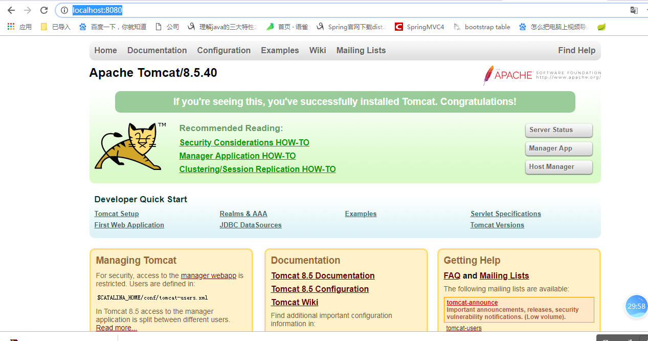Open the FAQ link
This screenshot has width=648, height=341.
[x=452, y=275]
